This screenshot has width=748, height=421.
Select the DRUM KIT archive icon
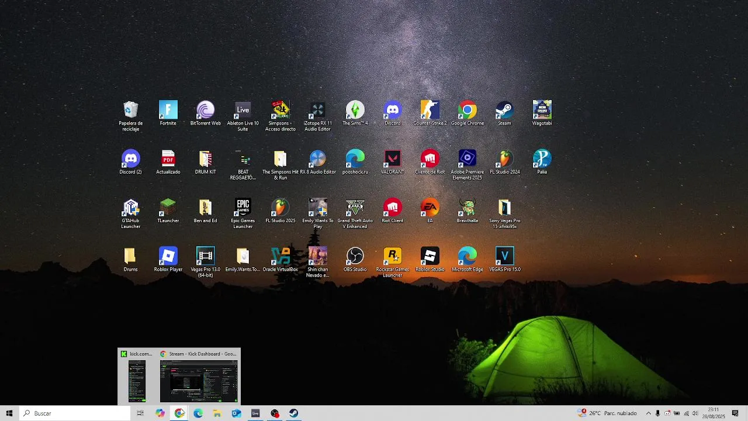(206, 162)
